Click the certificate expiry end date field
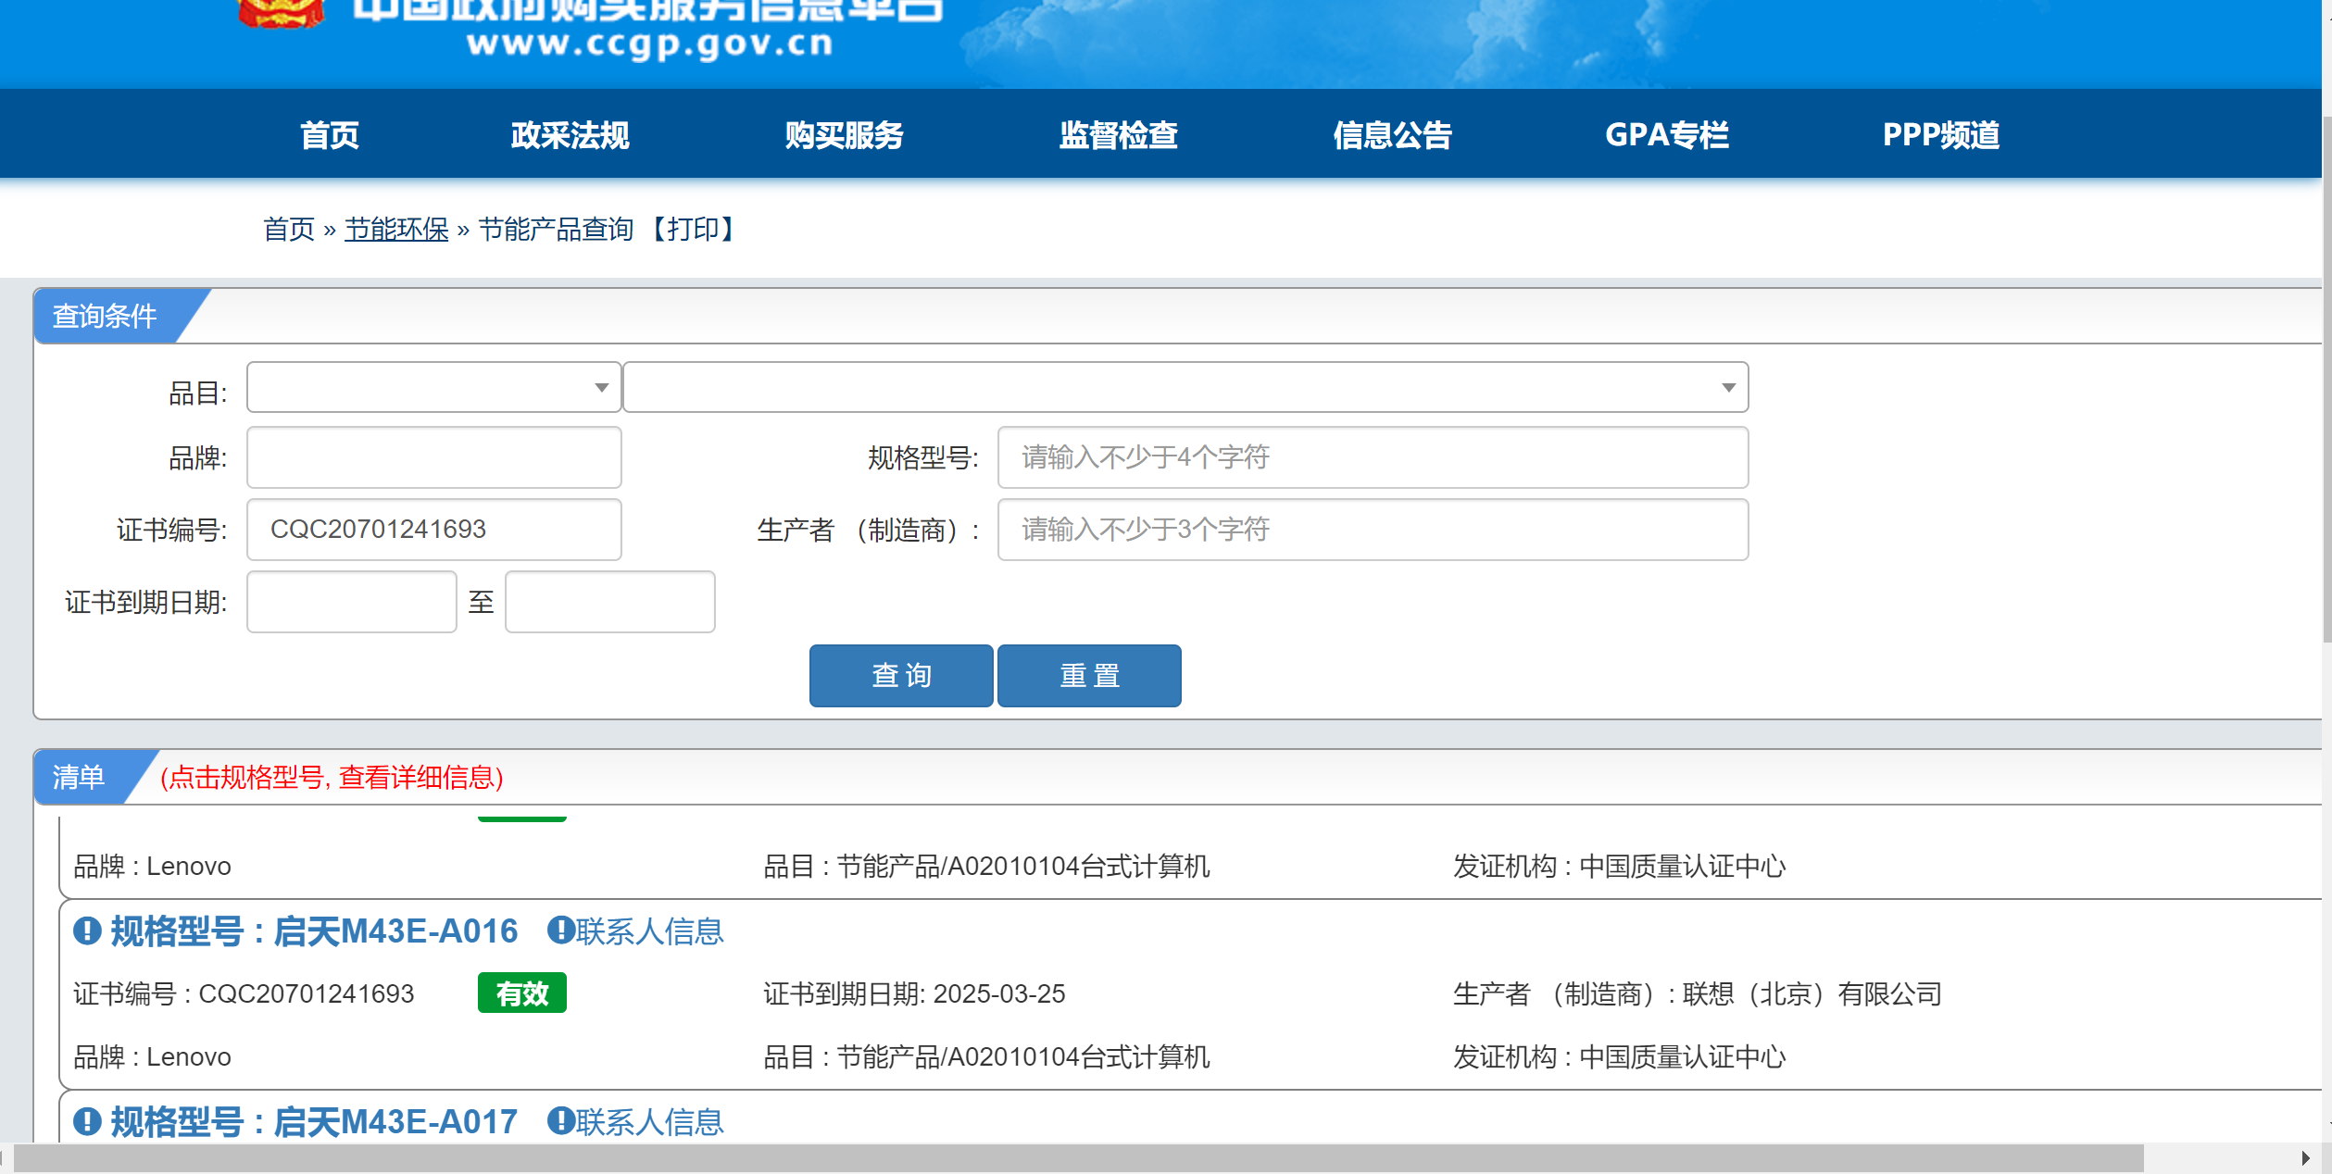Viewport: 2332px width, 1174px height. [609, 602]
